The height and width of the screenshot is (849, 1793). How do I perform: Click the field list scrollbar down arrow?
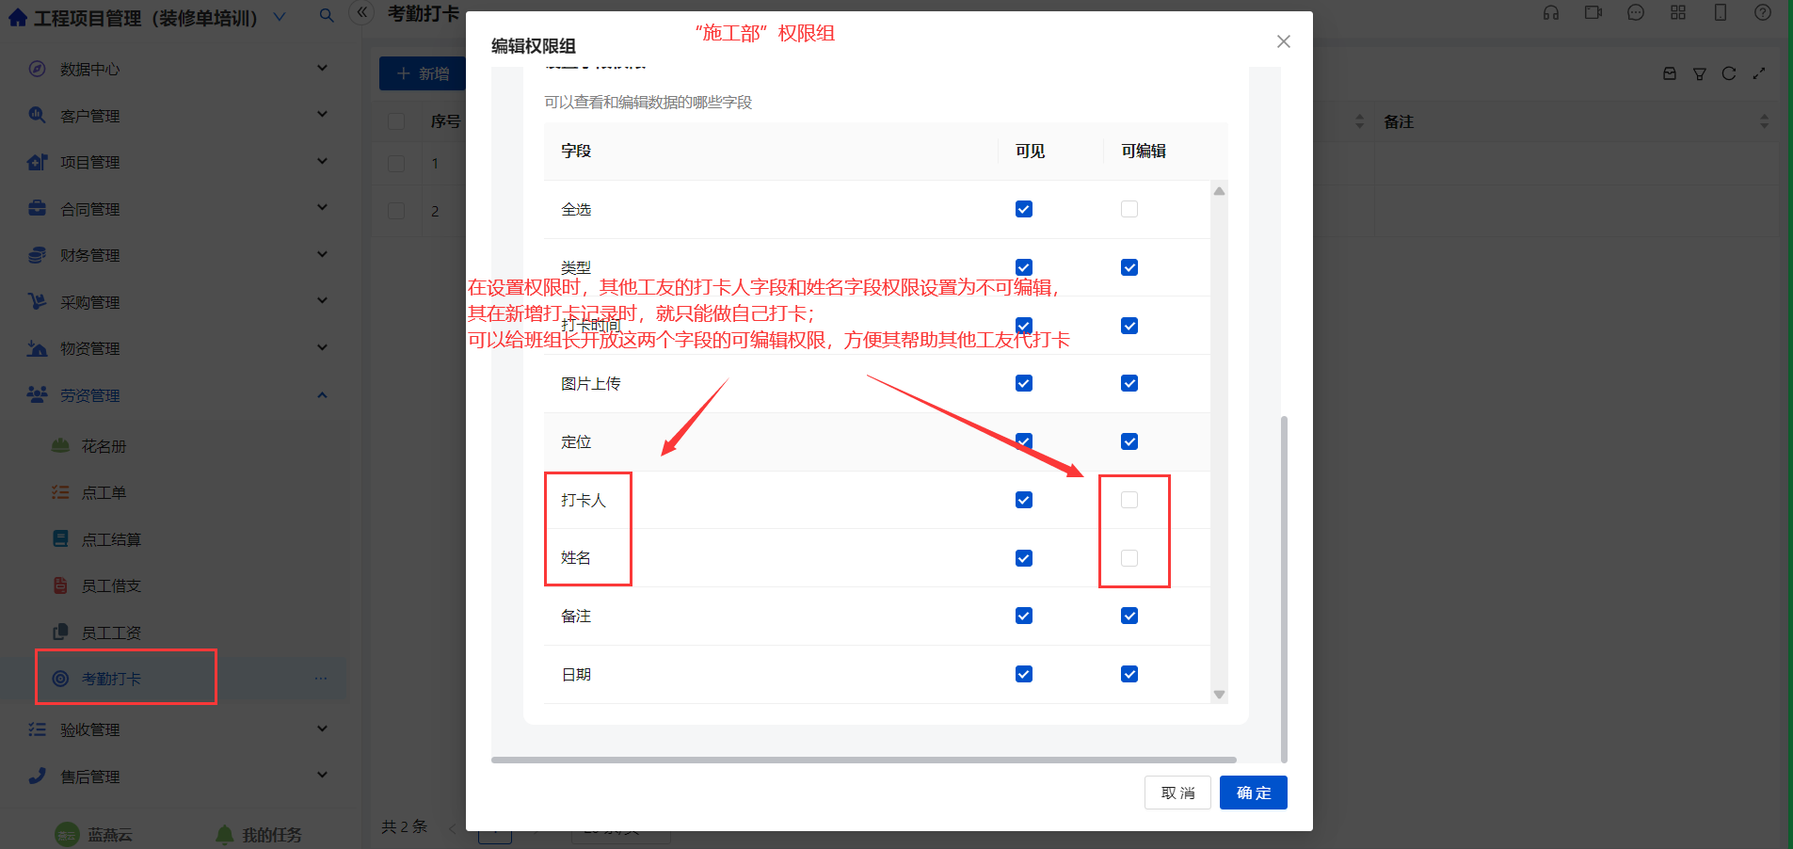point(1219,695)
